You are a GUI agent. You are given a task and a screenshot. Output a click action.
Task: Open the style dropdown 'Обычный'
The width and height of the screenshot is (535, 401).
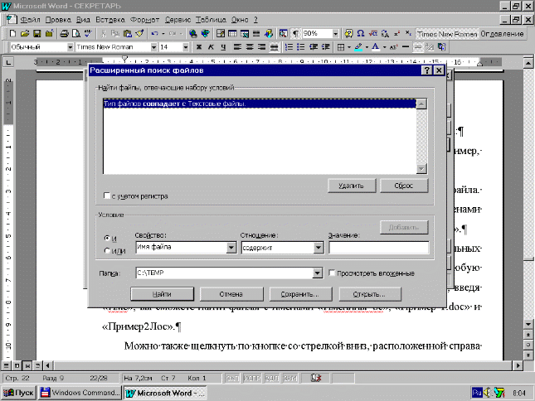(x=70, y=47)
